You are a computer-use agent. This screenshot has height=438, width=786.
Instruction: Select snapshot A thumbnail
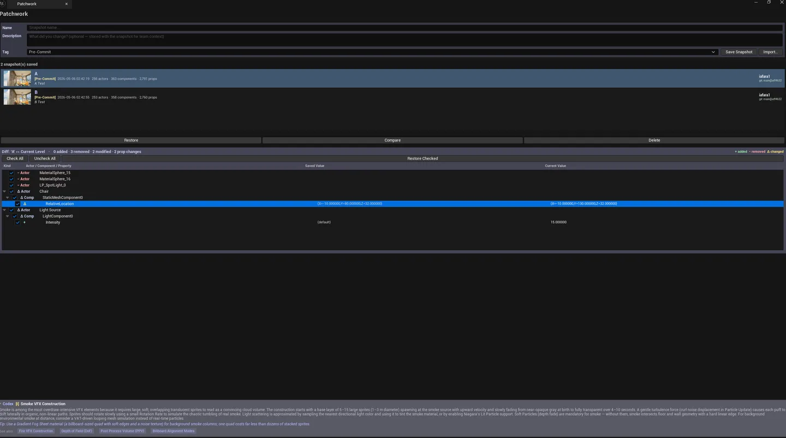17,78
